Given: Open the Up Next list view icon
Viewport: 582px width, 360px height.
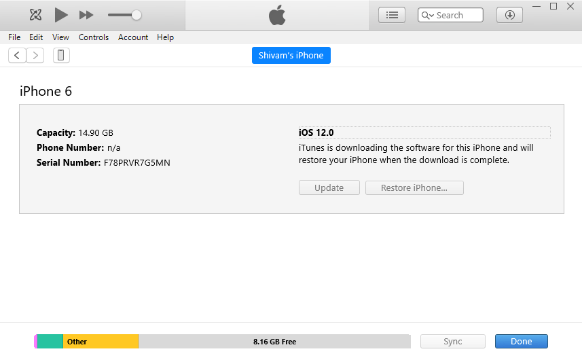Looking at the screenshot, I should coord(392,15).
